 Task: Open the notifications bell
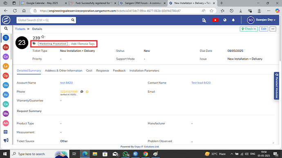coord(233,20)
